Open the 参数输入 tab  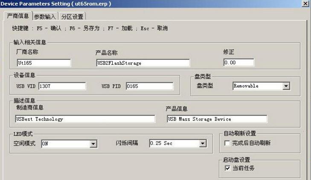pyautogui.click(x=45, y=17)
